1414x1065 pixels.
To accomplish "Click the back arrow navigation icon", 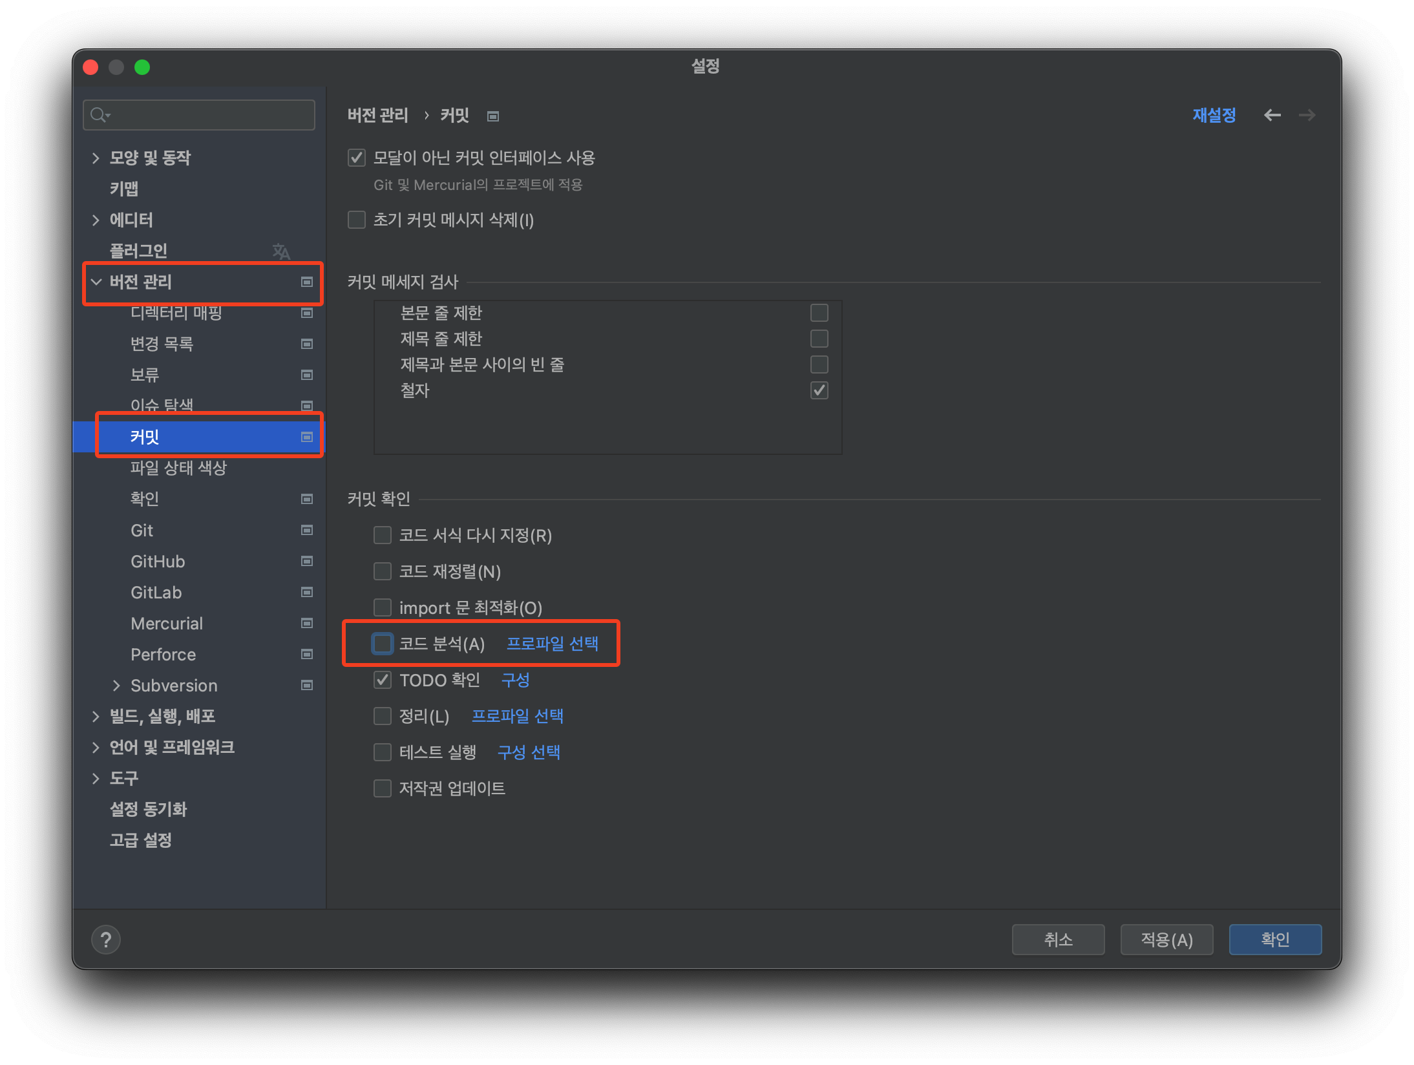I will point(1272,115).
